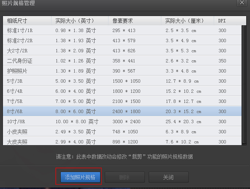Click the DPI column header

(230, 21)
